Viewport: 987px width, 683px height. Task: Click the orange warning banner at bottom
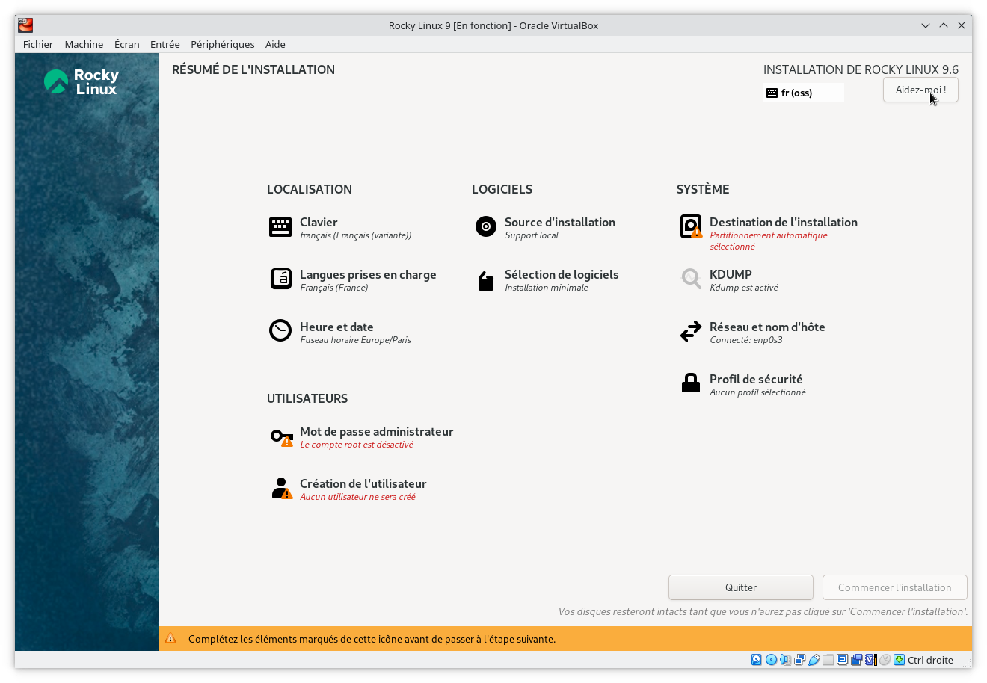pyautogui.click(x=493, y=638)
